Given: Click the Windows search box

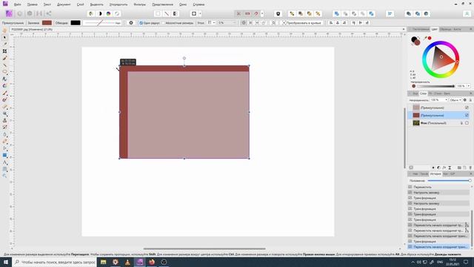Looking at the screenshot, I should [55, 262].
